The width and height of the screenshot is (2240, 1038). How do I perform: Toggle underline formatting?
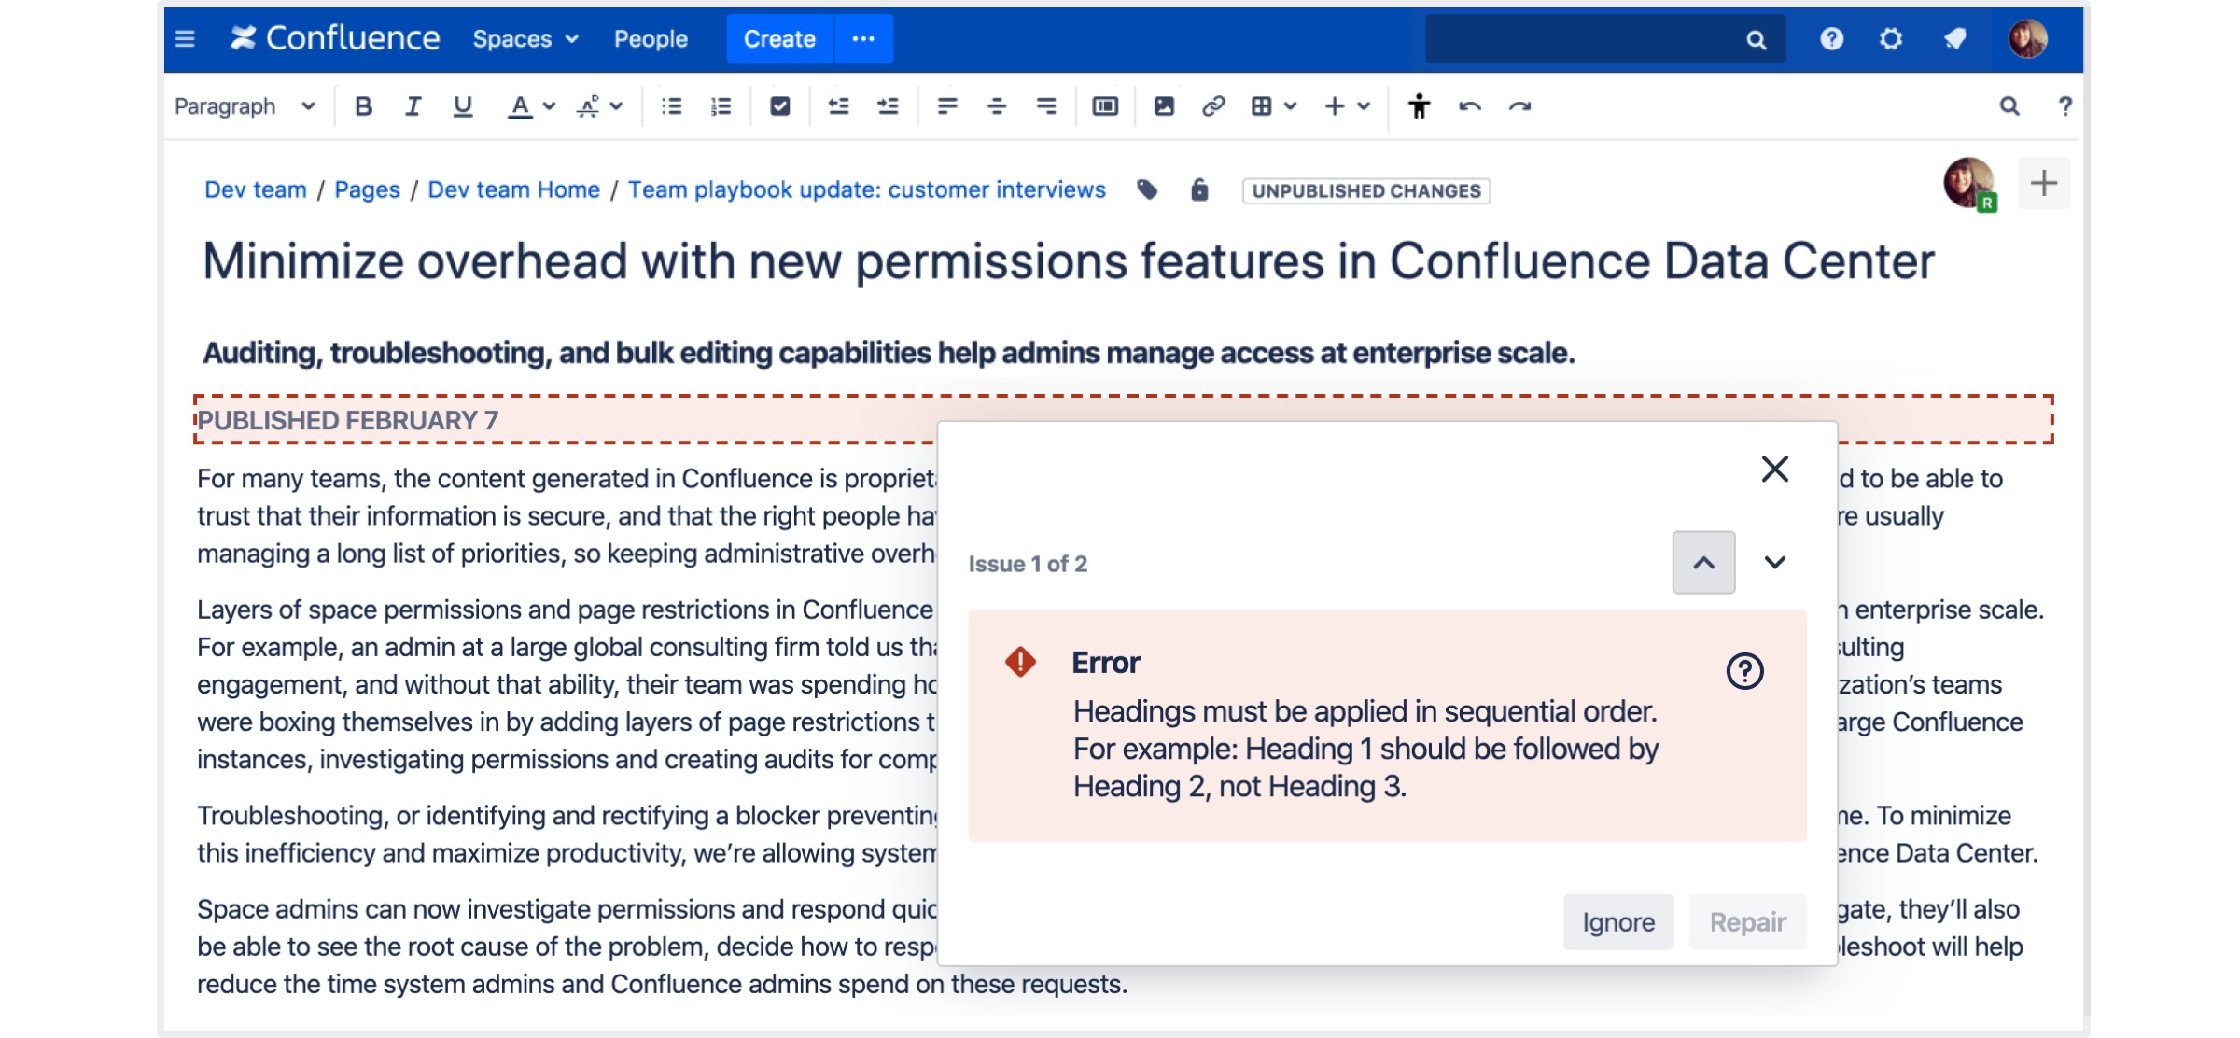click(x=462, y=106)
